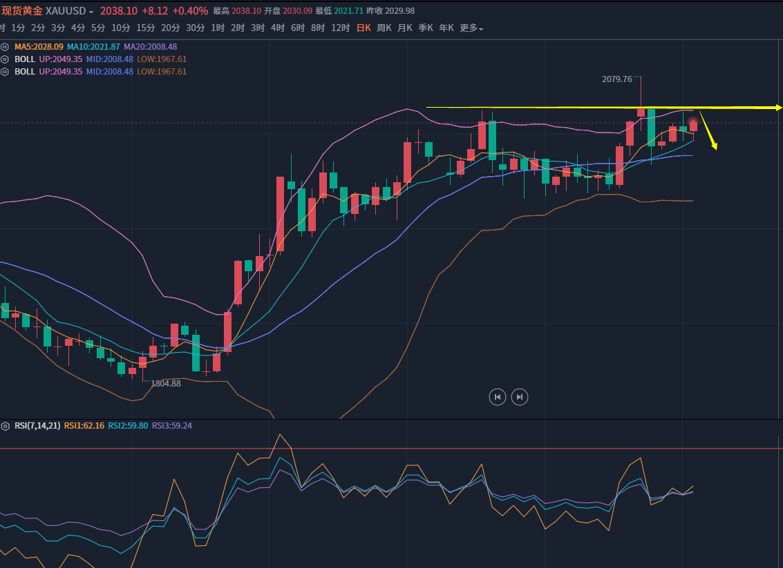
Task: Click the MA20:2008.48 legend label
Action: 150,47
